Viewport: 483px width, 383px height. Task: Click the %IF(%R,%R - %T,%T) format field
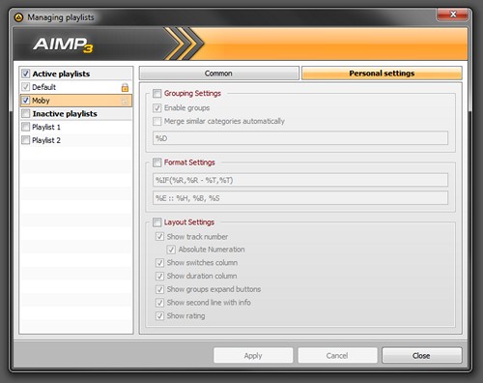point(300,180)
